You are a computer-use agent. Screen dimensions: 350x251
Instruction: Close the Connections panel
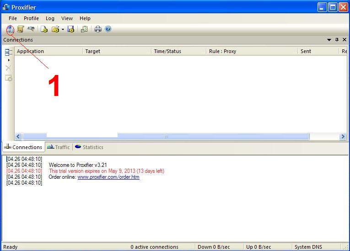point(345,40)
